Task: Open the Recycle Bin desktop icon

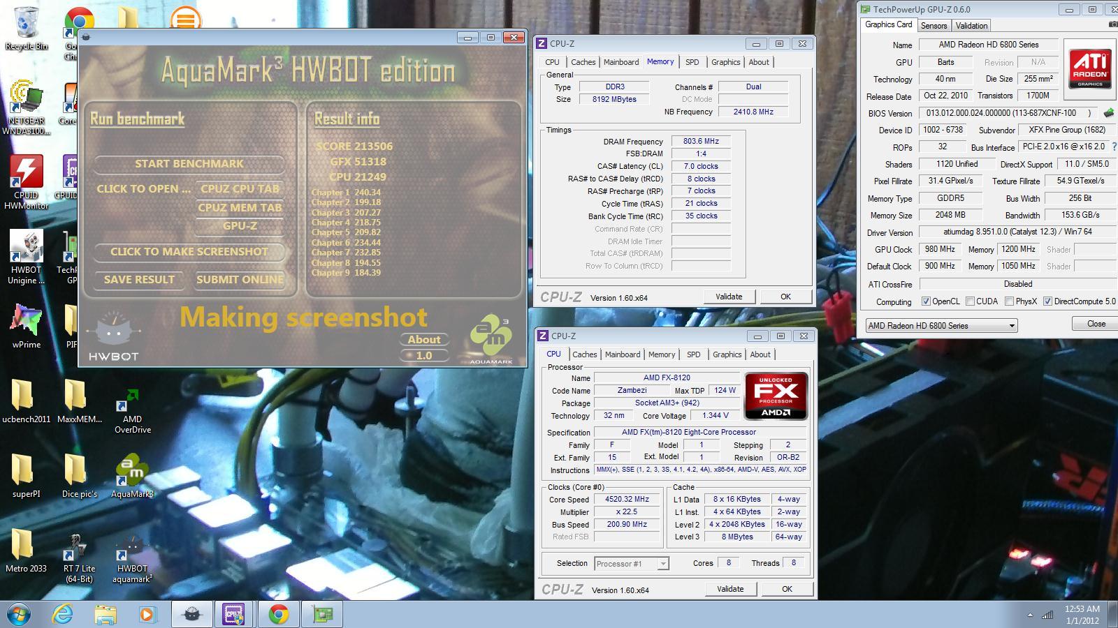Action: (x=26, y=28)
